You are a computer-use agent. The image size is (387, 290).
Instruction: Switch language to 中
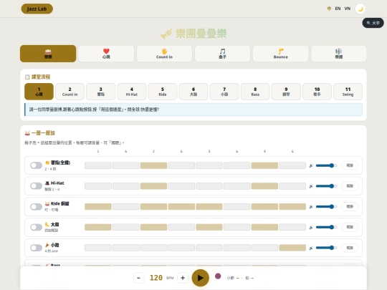click(329, 9)
